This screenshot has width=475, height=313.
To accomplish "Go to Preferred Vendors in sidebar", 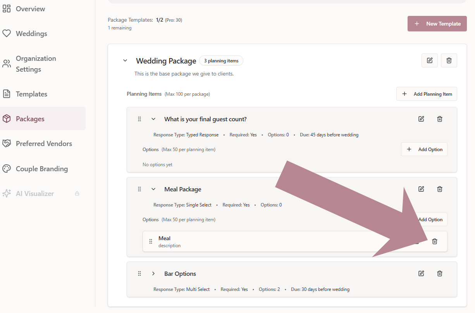I will click(43, 144).
